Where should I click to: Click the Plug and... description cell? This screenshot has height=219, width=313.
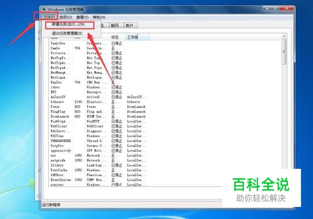point(97,111)
